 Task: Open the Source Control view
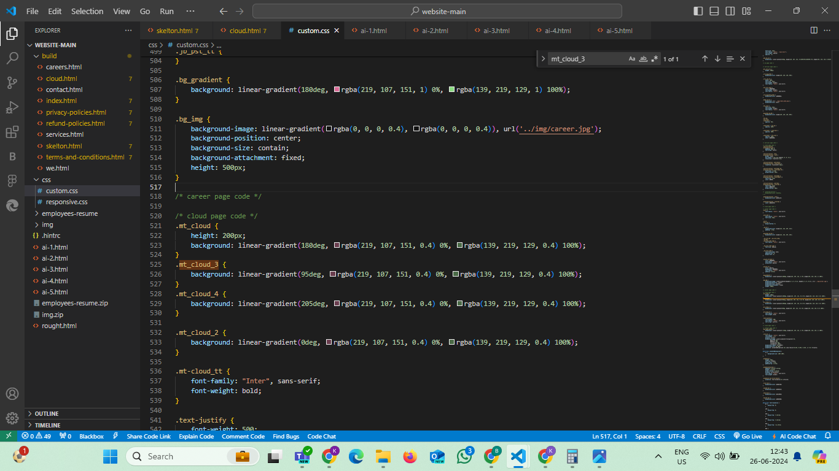pos(12,83)
